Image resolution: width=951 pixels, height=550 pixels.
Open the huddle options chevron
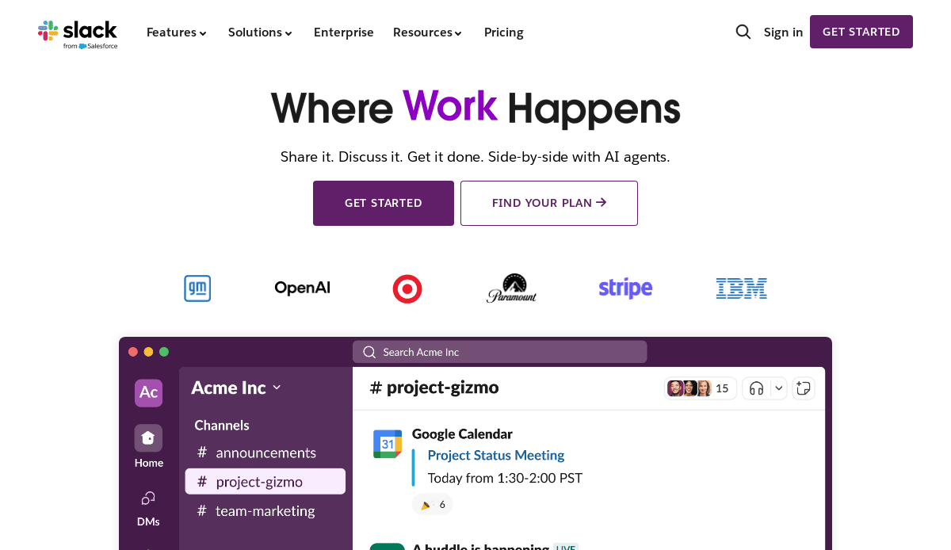coord(777,388)
